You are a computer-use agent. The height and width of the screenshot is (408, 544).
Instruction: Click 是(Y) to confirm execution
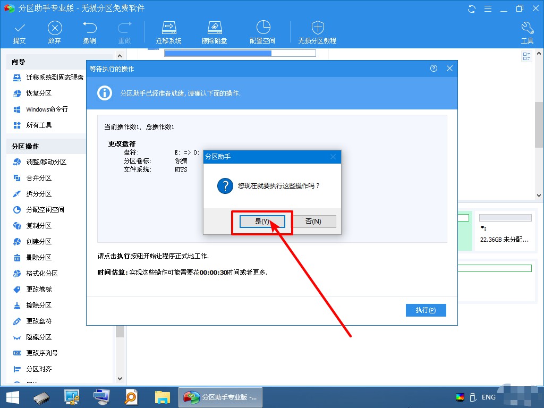(x=262, y=222)
